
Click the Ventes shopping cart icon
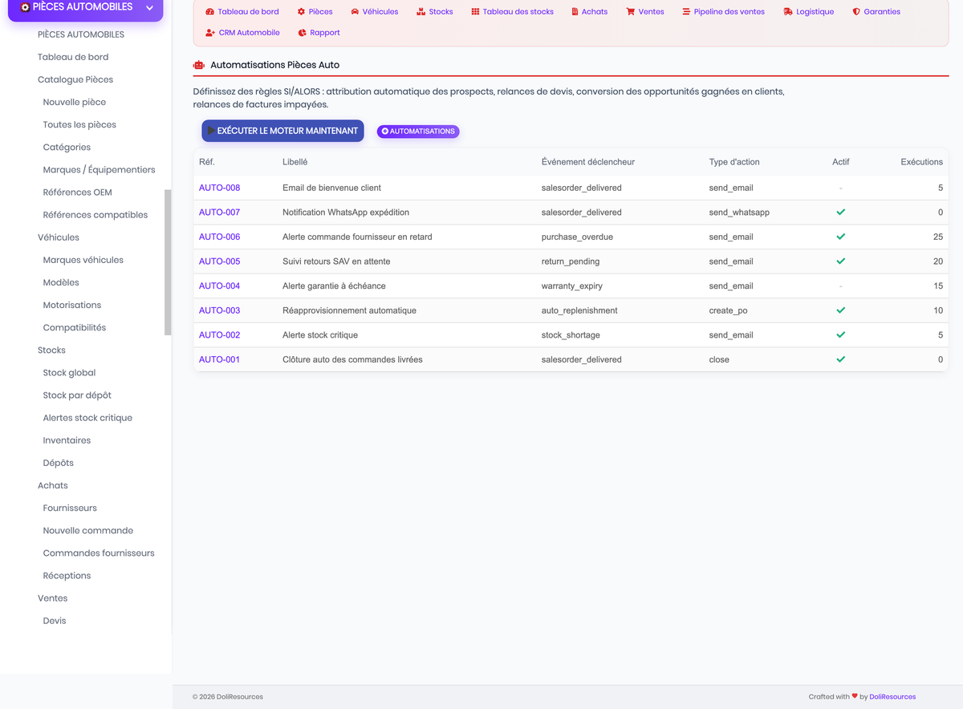(x=631, y=12)
